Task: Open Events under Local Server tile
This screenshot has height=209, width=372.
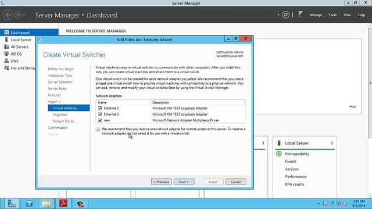Action: click(291, 161)
